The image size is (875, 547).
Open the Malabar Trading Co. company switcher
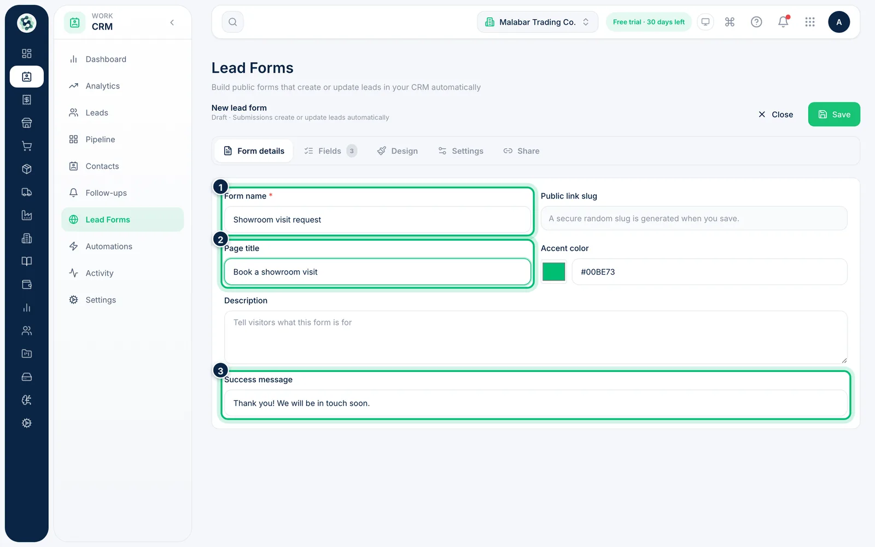538,22
